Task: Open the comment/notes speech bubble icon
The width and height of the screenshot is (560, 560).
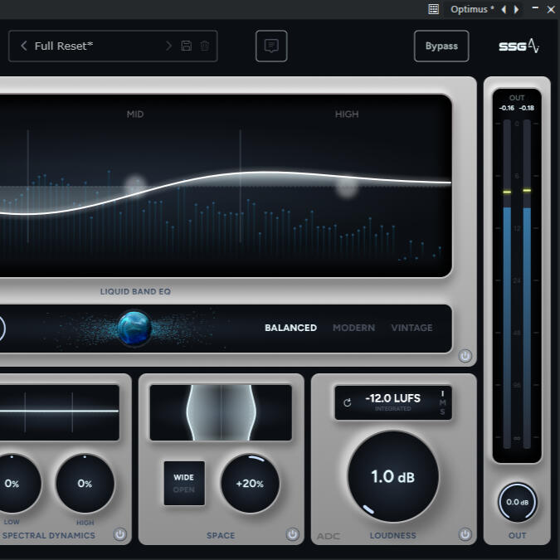Action: tap(271, 46)
